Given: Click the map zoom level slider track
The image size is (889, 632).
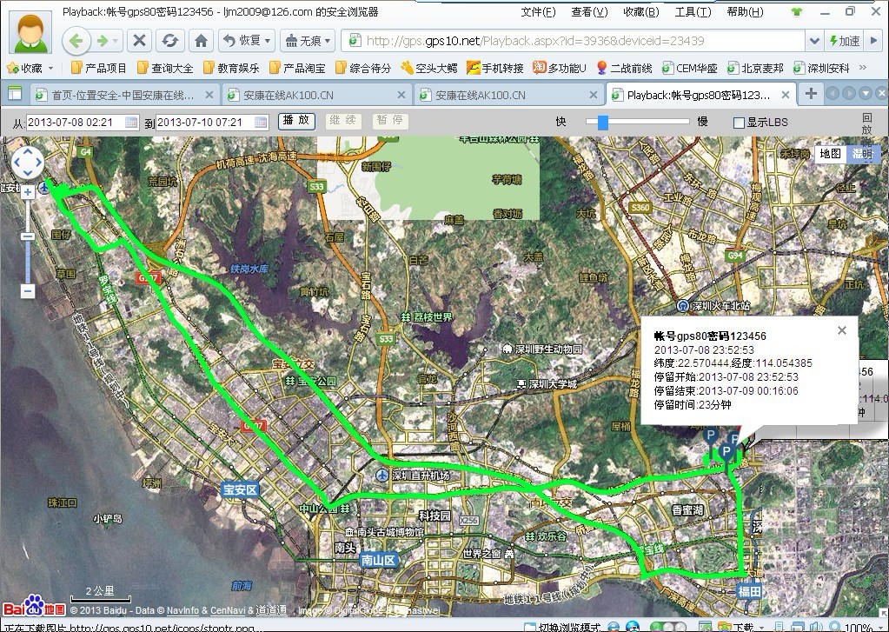Looking at the screenshot, I should [x=28, y=242].
